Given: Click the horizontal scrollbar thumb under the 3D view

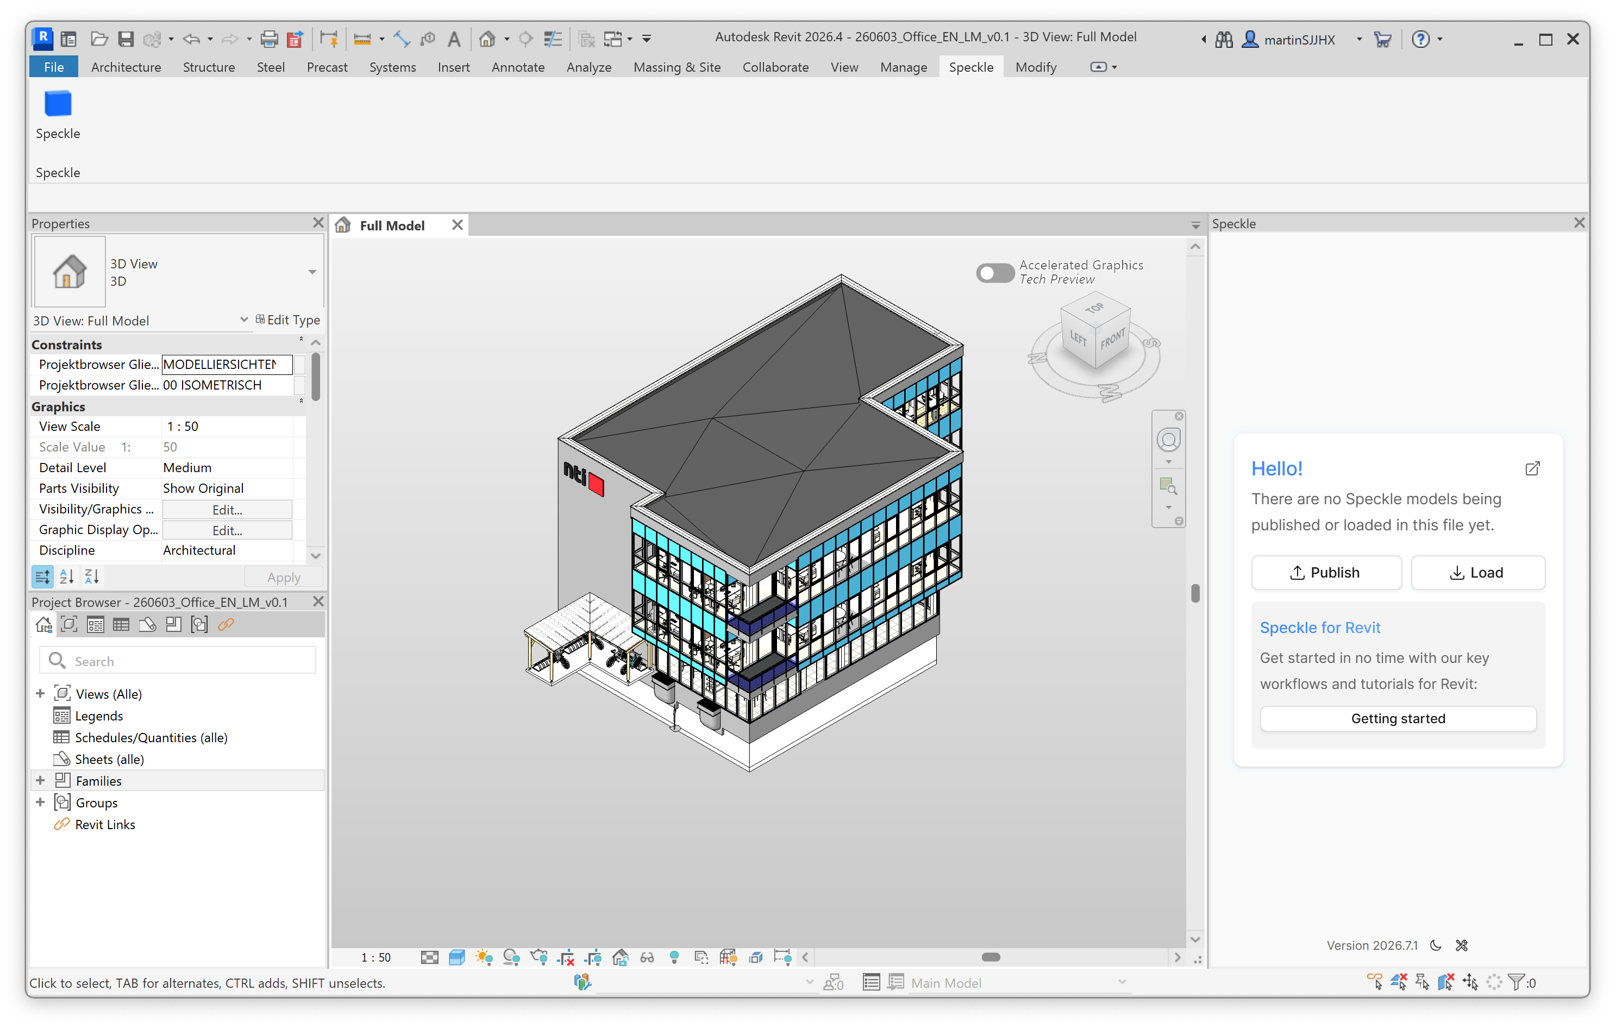Looking at the screenshot, I should (991, 957).
